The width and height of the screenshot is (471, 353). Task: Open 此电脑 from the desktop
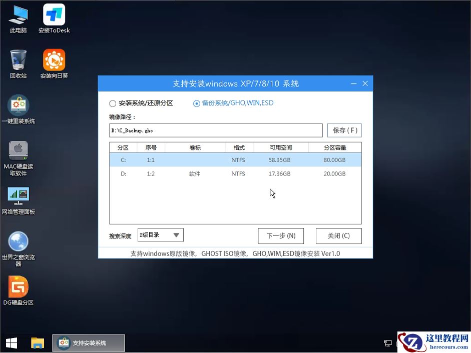point(18,18)
